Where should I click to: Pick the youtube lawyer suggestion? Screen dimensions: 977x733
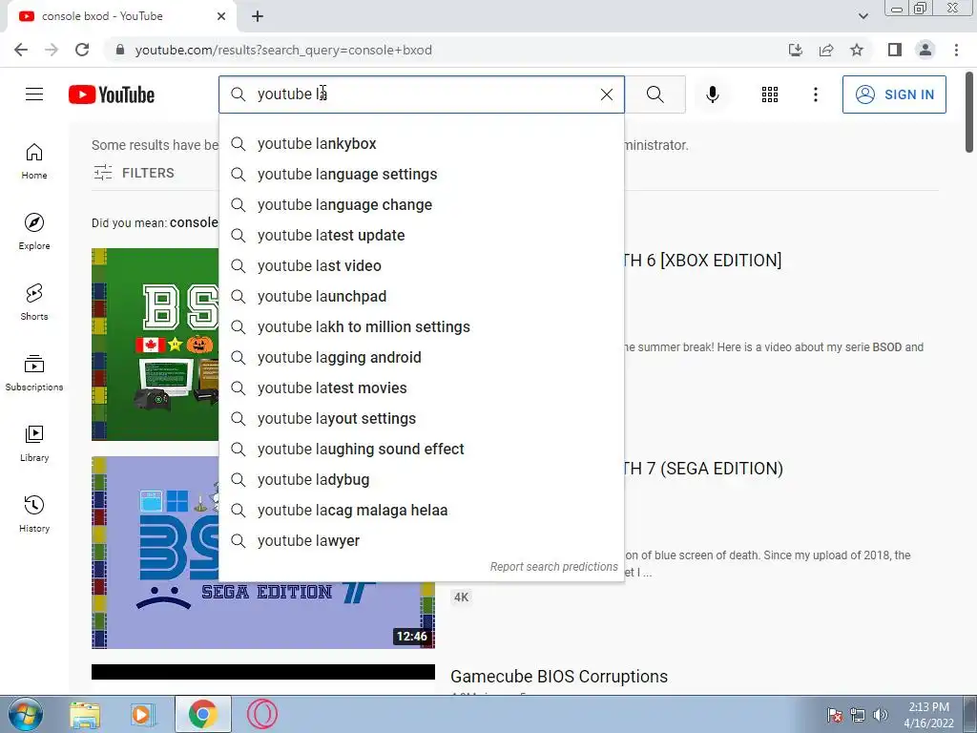point(421,540)
